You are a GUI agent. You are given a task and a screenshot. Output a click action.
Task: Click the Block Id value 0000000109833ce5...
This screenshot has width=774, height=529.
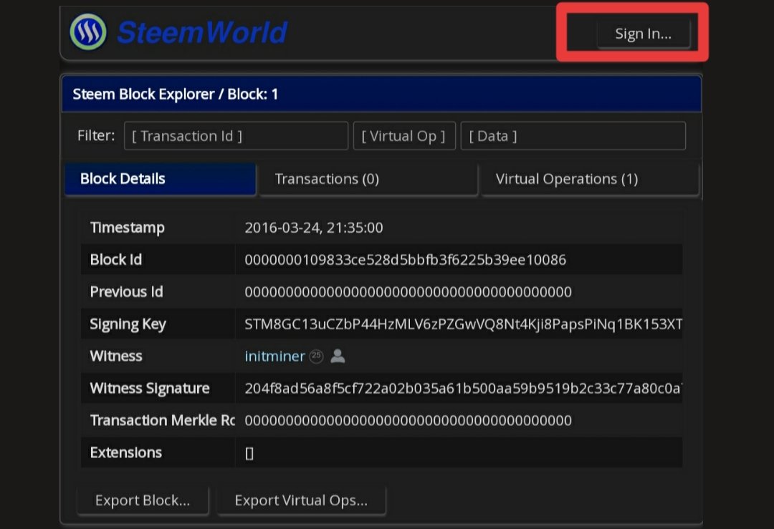(405, 260)
